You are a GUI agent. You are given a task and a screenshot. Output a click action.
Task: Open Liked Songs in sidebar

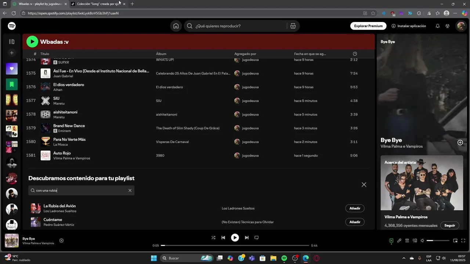pos(12,69)
